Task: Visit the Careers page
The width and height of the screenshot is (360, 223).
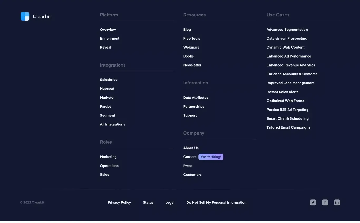Action: 190,157
